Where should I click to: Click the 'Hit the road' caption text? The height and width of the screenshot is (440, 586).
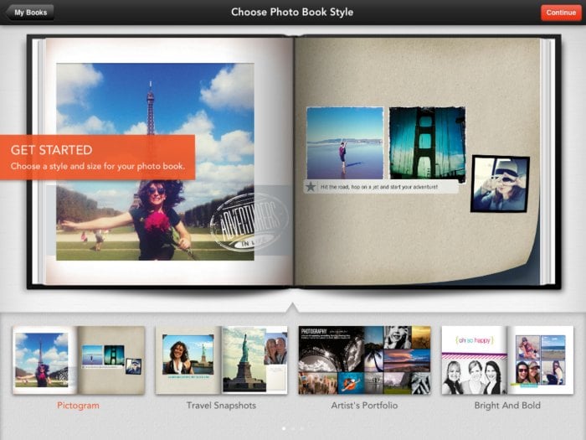379,187
